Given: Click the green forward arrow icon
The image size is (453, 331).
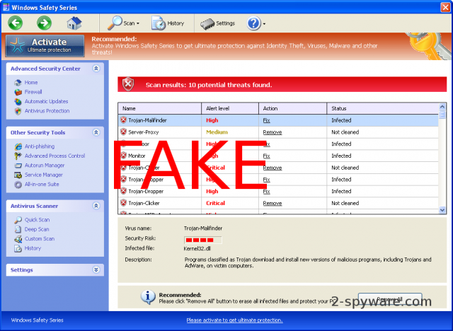Looking at the screenshot, I should coord(44,23).
